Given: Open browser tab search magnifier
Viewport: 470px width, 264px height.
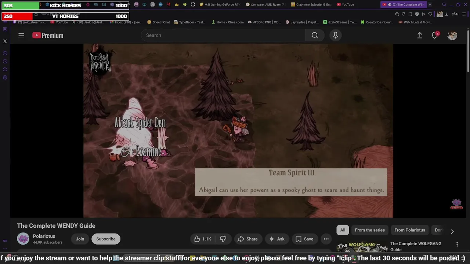Looking at the screenshot, I should coord(444,4).
